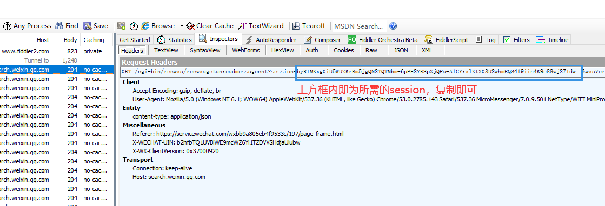Viewport: 605px width, 206px height.
Task: Select the XML inspector tab
Action: click(427, 50)
